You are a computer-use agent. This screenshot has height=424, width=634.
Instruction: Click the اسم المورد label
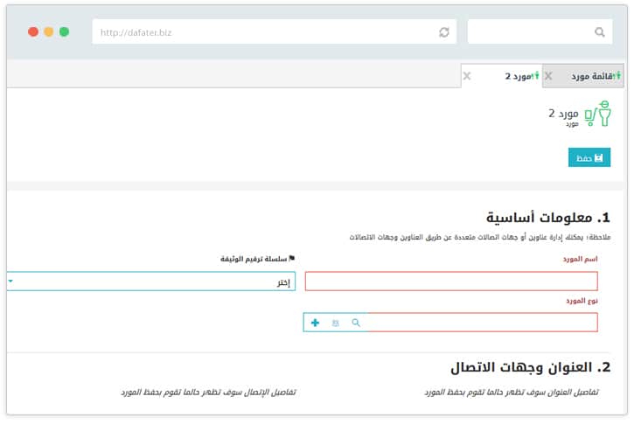click(x=581, y=259)
